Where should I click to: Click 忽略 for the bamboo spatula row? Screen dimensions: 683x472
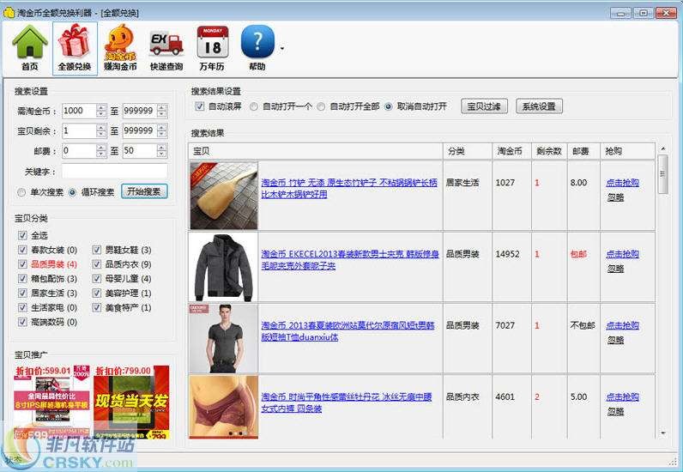click(x=615, y=197)
